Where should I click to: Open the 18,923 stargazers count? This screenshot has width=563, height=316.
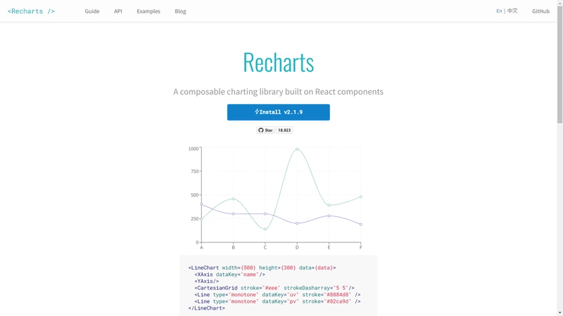tap(284, 130)
